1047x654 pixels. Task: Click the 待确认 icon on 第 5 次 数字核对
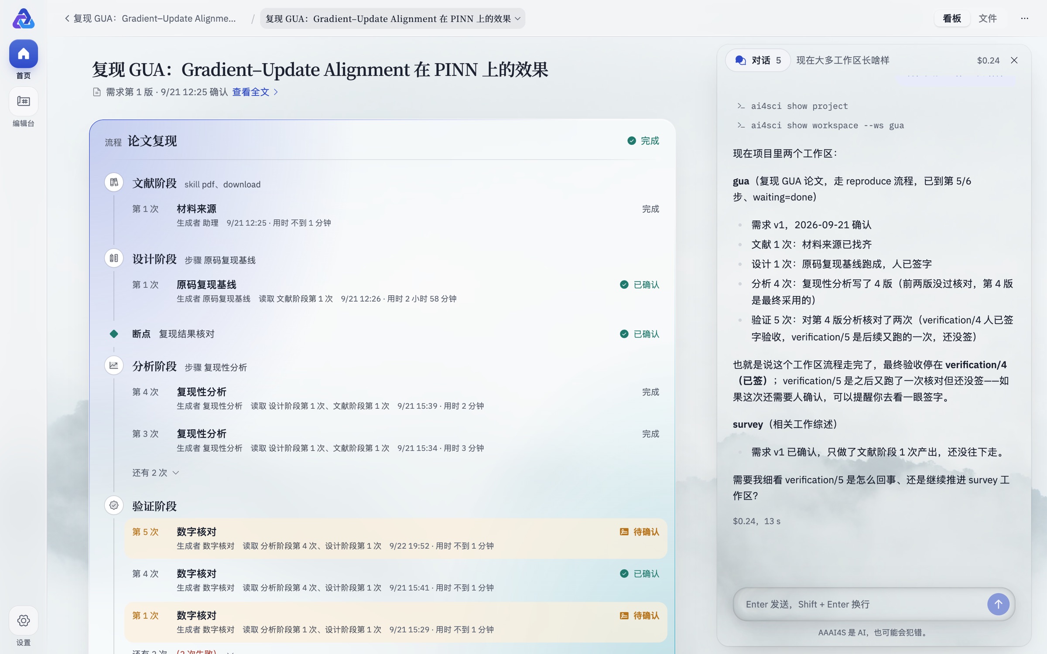[624, 532]
